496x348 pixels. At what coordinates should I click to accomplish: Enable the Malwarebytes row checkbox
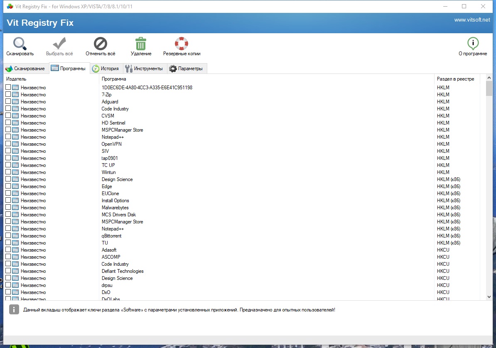pyautogui.click(x=8, y=207)
